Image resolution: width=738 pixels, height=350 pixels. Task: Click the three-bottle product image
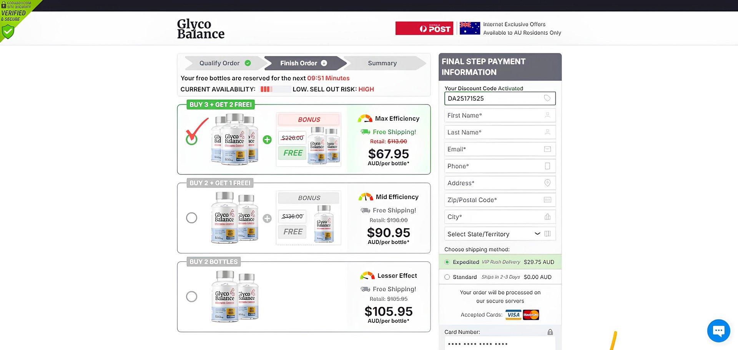(234, 139)
